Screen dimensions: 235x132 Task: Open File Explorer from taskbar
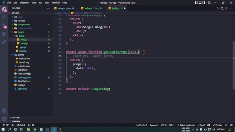click(28, 129)
